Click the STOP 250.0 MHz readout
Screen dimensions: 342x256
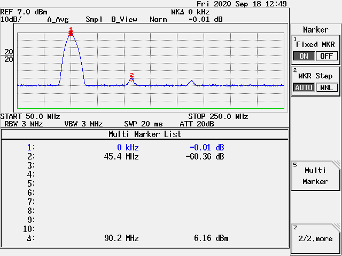tap(218, 116)
